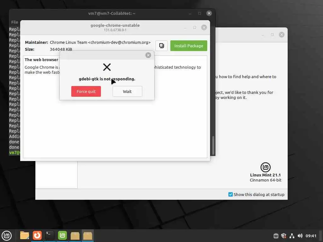Click the version number 131.0.6738.0-1
This screenshot has width=323, height=242.
click(x=115, y=30)
